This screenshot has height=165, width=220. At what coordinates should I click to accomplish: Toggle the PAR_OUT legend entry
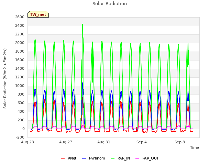[147, 158]
